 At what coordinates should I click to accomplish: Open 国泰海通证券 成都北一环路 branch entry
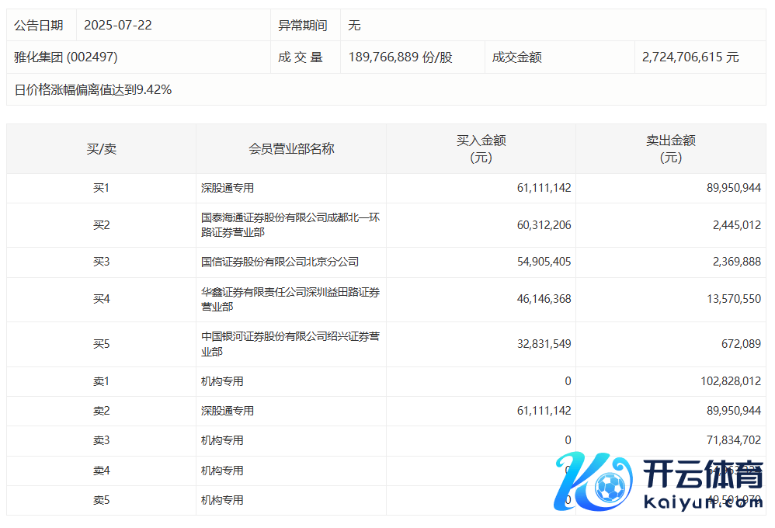tap(290, 225)
